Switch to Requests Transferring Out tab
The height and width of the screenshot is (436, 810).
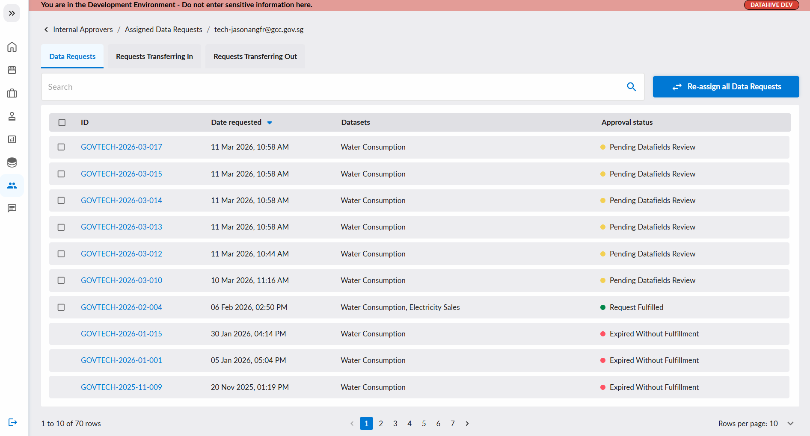(255, 56)
